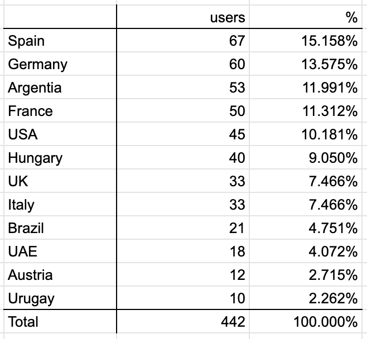Select the Brazil label cell
Screen dimensions: 367x339
pos(60,227)
